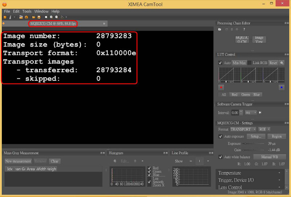Open the ms interval unit dropdown
The width and height of the screenshot is (291, 197).
tap(251, 113)
